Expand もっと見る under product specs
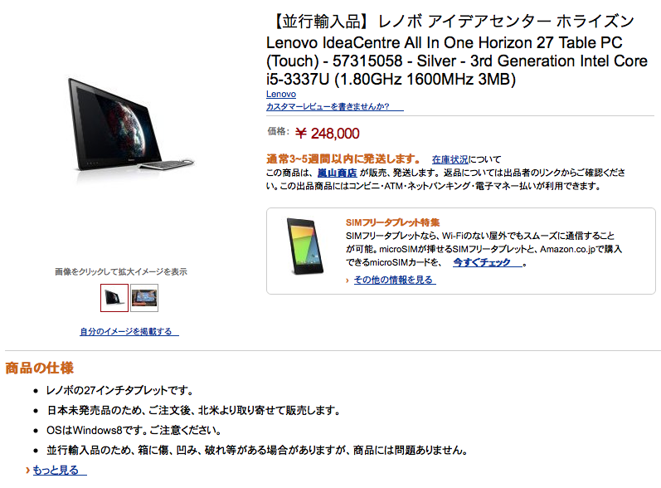The height and width of the screenshot is (488, 661). [x=60, y=470]
